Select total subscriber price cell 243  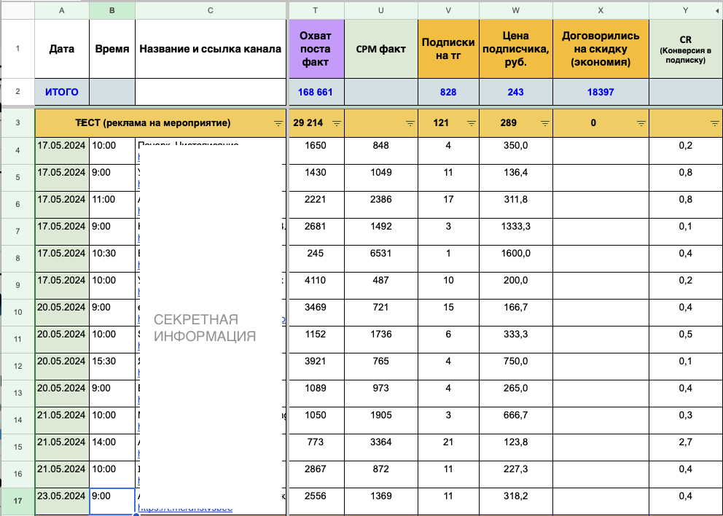point(515,92)
